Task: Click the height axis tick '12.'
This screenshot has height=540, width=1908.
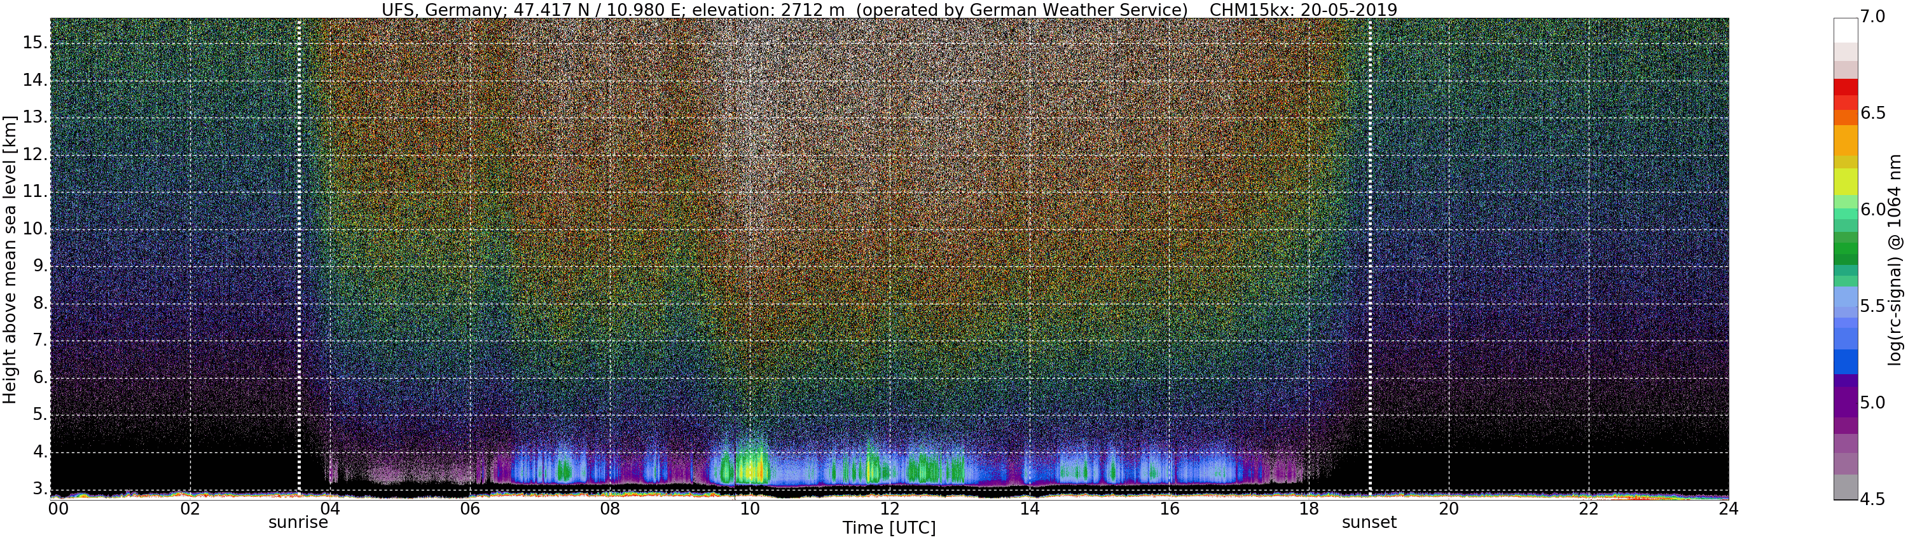Action: coord(34,154)
